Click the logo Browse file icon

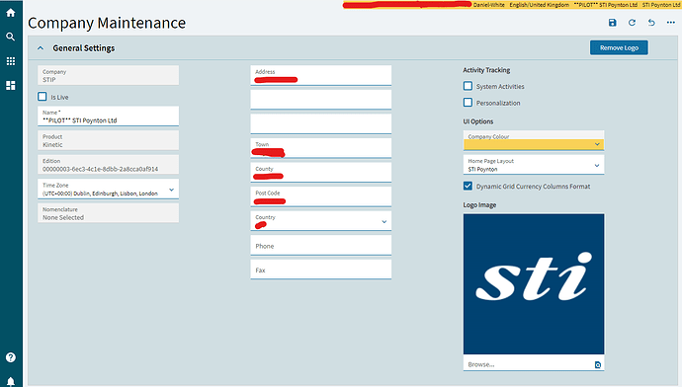(598, 365)
